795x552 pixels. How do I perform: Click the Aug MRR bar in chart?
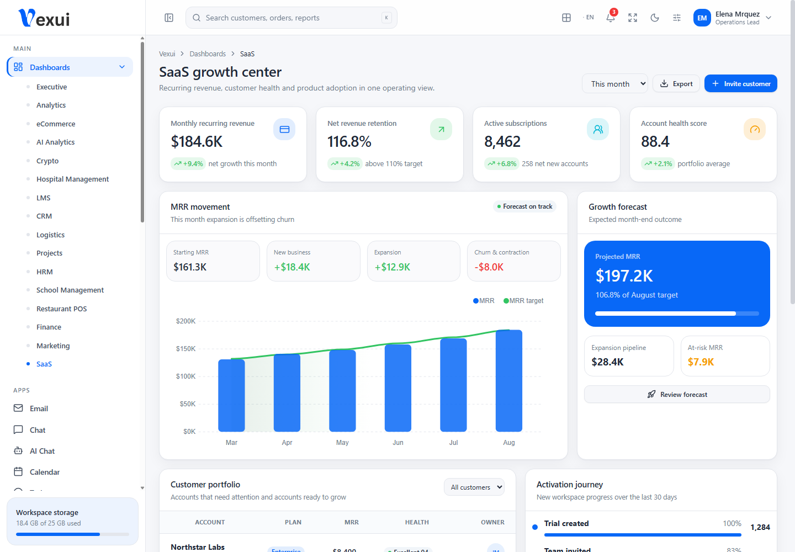[x=508, y=380]
